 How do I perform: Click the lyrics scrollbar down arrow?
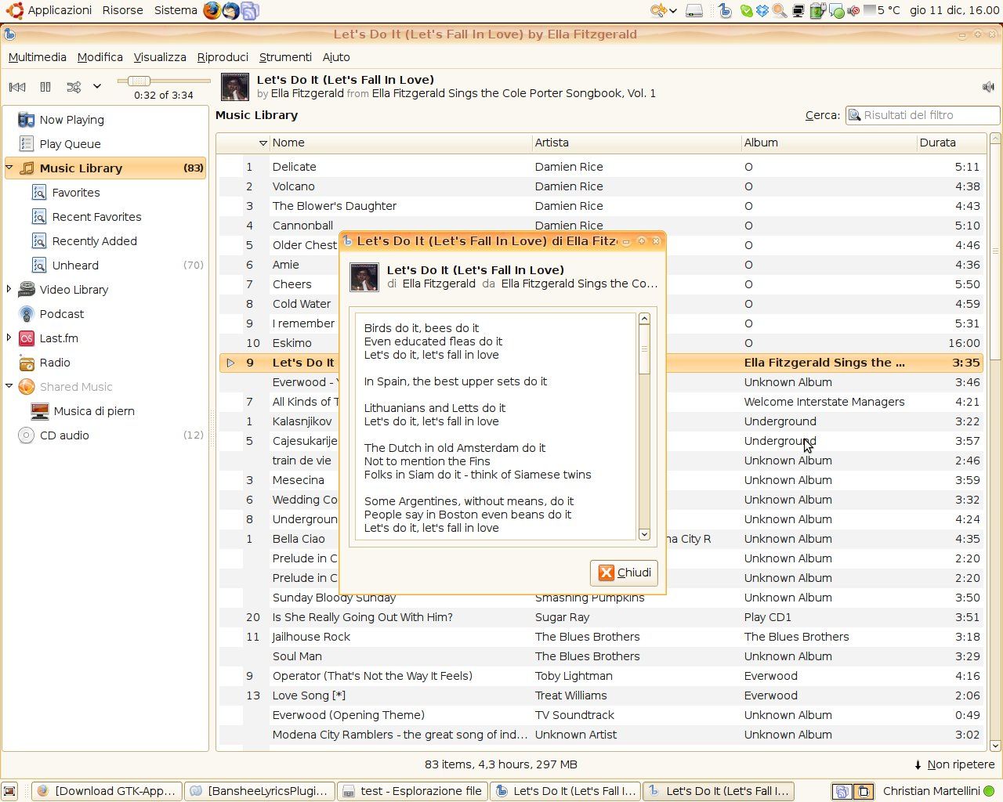click(x=644, y=534)
